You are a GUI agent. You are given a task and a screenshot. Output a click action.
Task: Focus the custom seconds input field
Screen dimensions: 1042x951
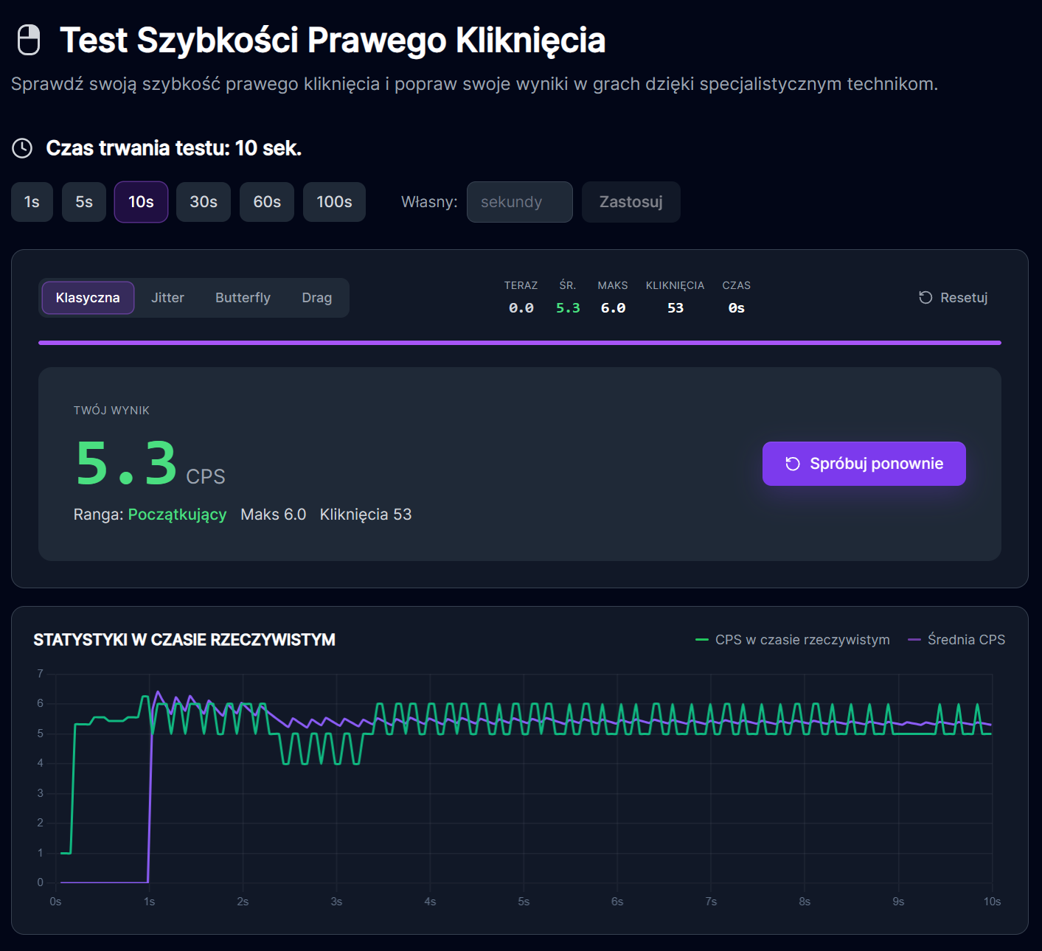(520, 202)
